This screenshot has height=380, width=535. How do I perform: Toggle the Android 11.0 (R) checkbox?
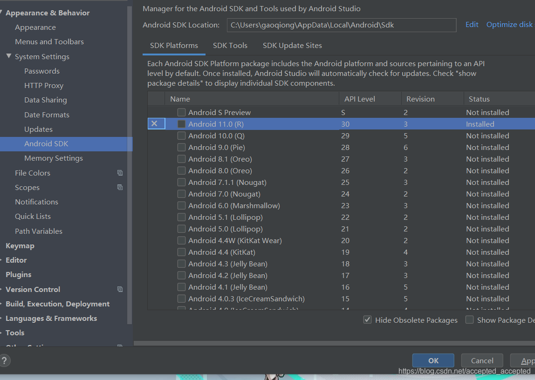[182, 124]
